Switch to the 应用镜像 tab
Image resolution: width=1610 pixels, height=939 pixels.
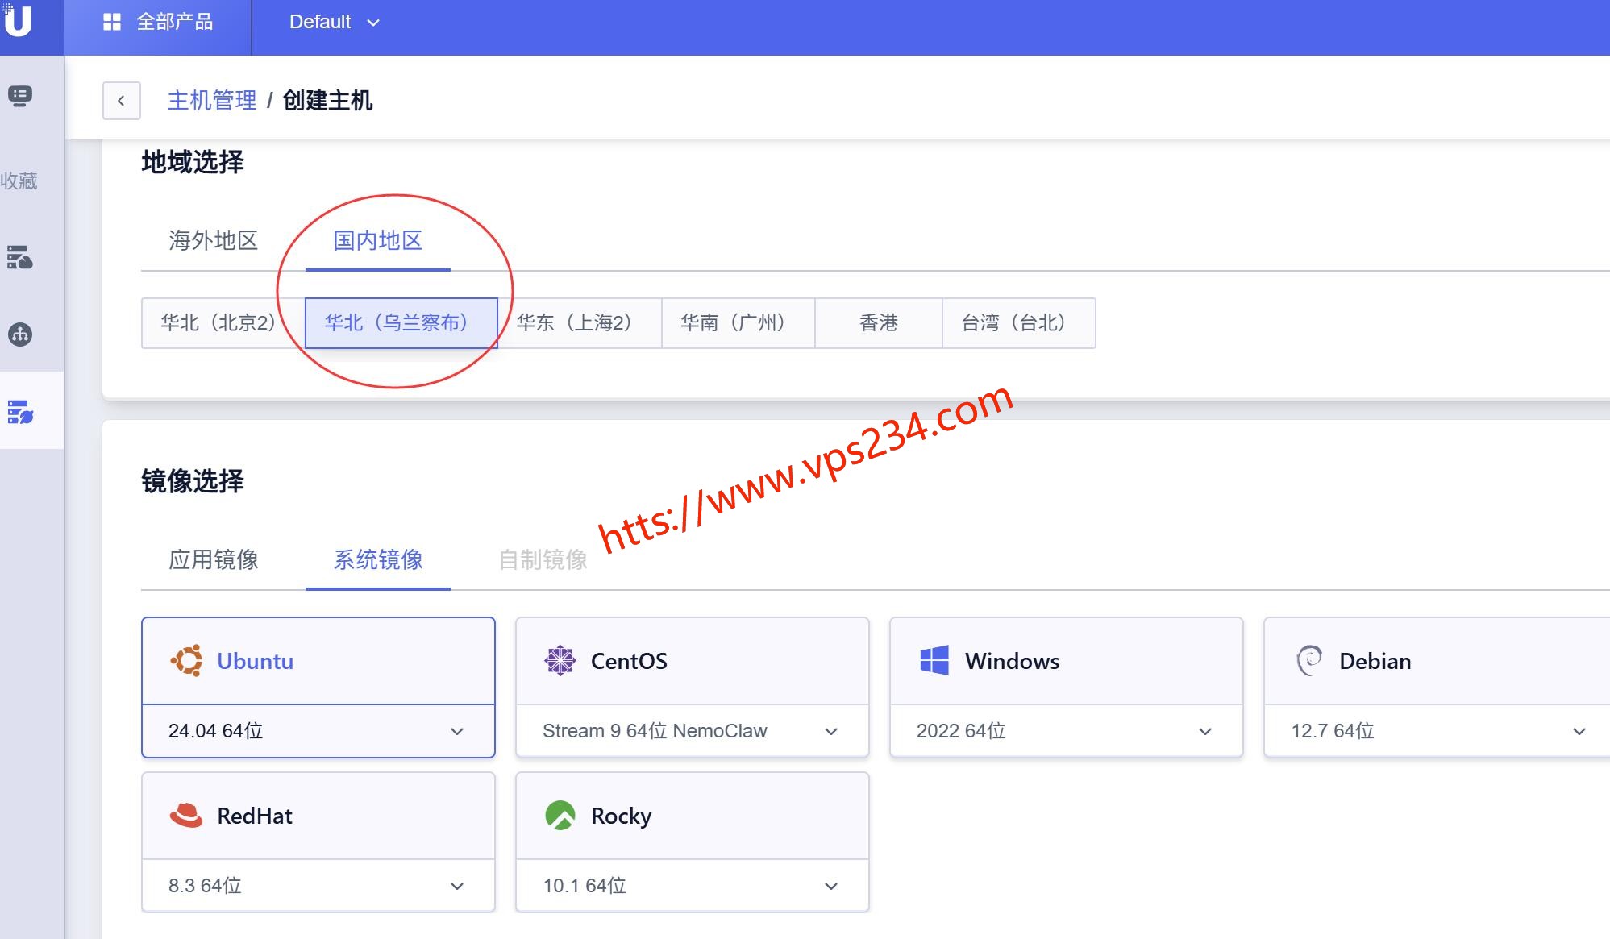pos(214,559)
